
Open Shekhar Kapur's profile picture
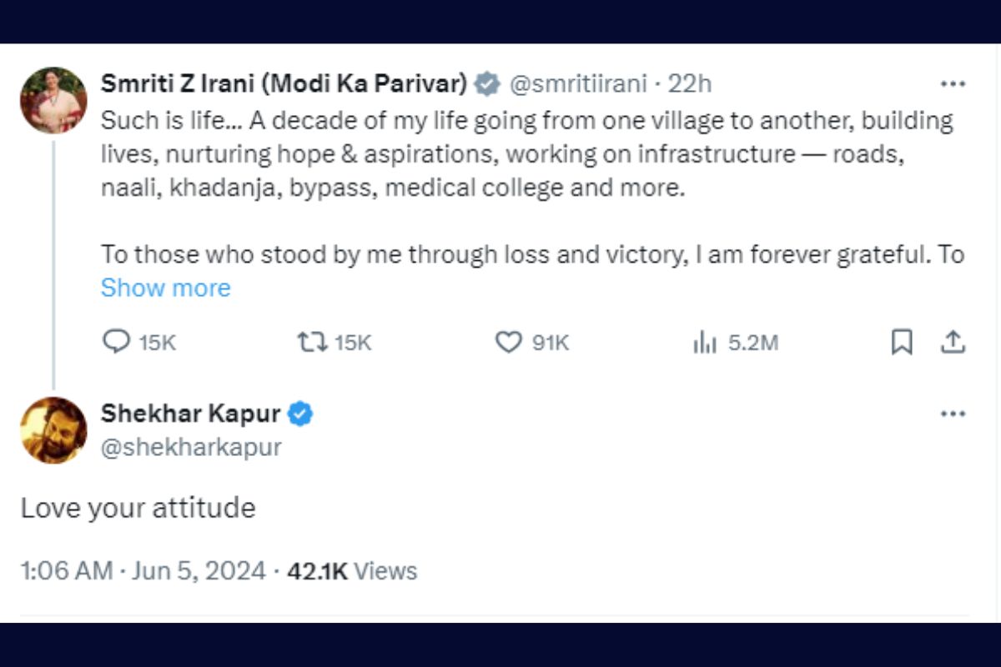53,430
